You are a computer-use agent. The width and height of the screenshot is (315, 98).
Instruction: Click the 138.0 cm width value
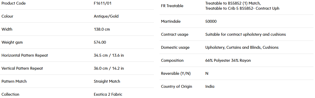[x=102, y=29]
